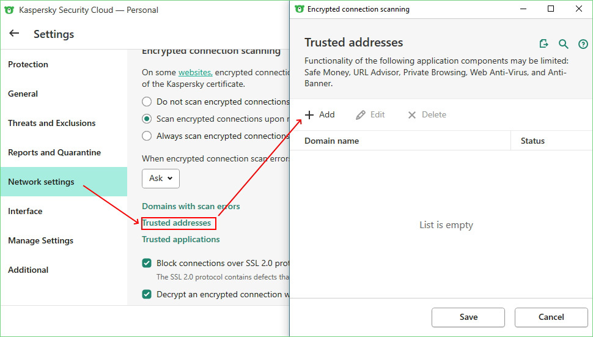Screen dimensions: 593x337
Task: Open the Ask dropdown
Action: tap(161, 179)
